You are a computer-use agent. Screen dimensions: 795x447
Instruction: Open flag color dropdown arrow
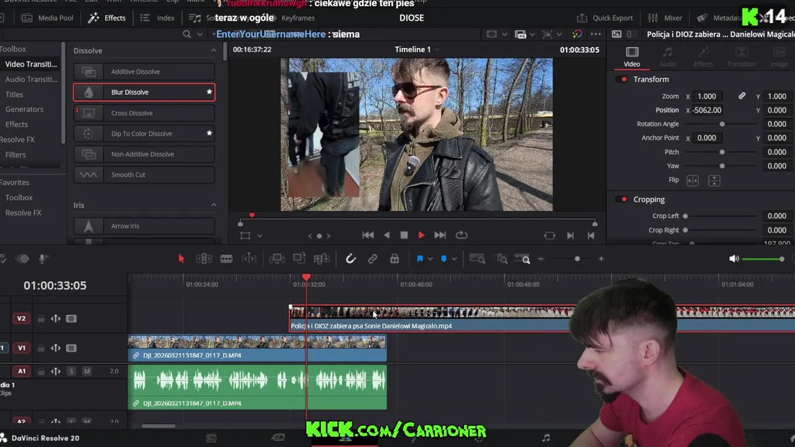point(430,259)
